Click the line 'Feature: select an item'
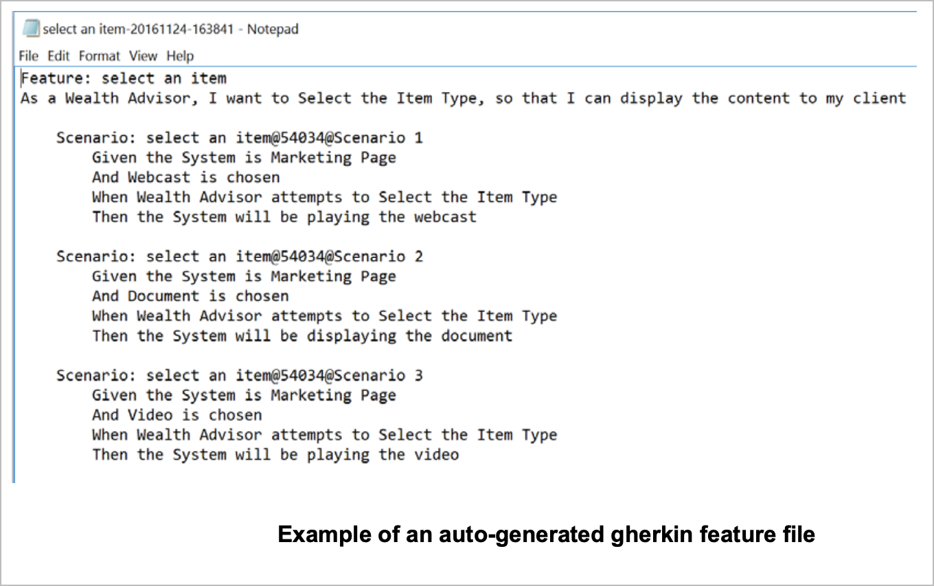Image resolution: width=934 pixels, height=586 pixels. click(x=124, y=78)
